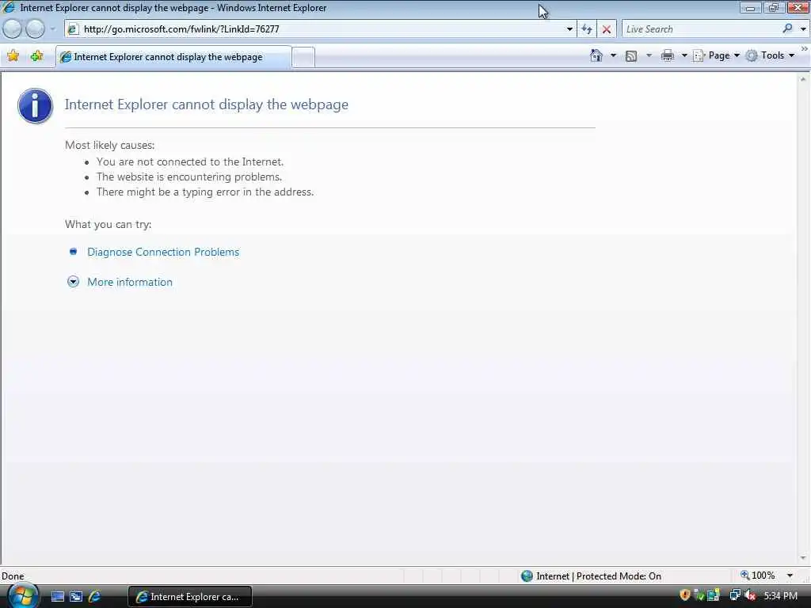
Task: Click the 'Done' status text
Action: coord(13,576)
